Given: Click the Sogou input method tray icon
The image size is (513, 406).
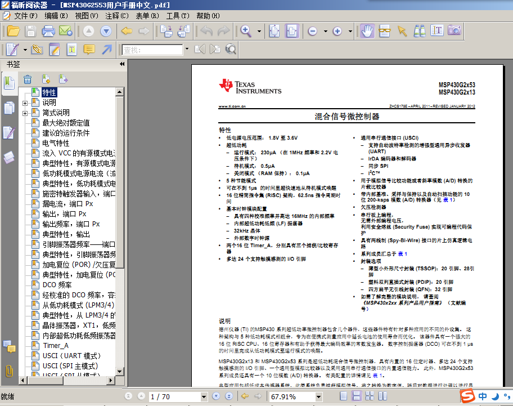Looking at the screenshot, I should tap(467, 396).
